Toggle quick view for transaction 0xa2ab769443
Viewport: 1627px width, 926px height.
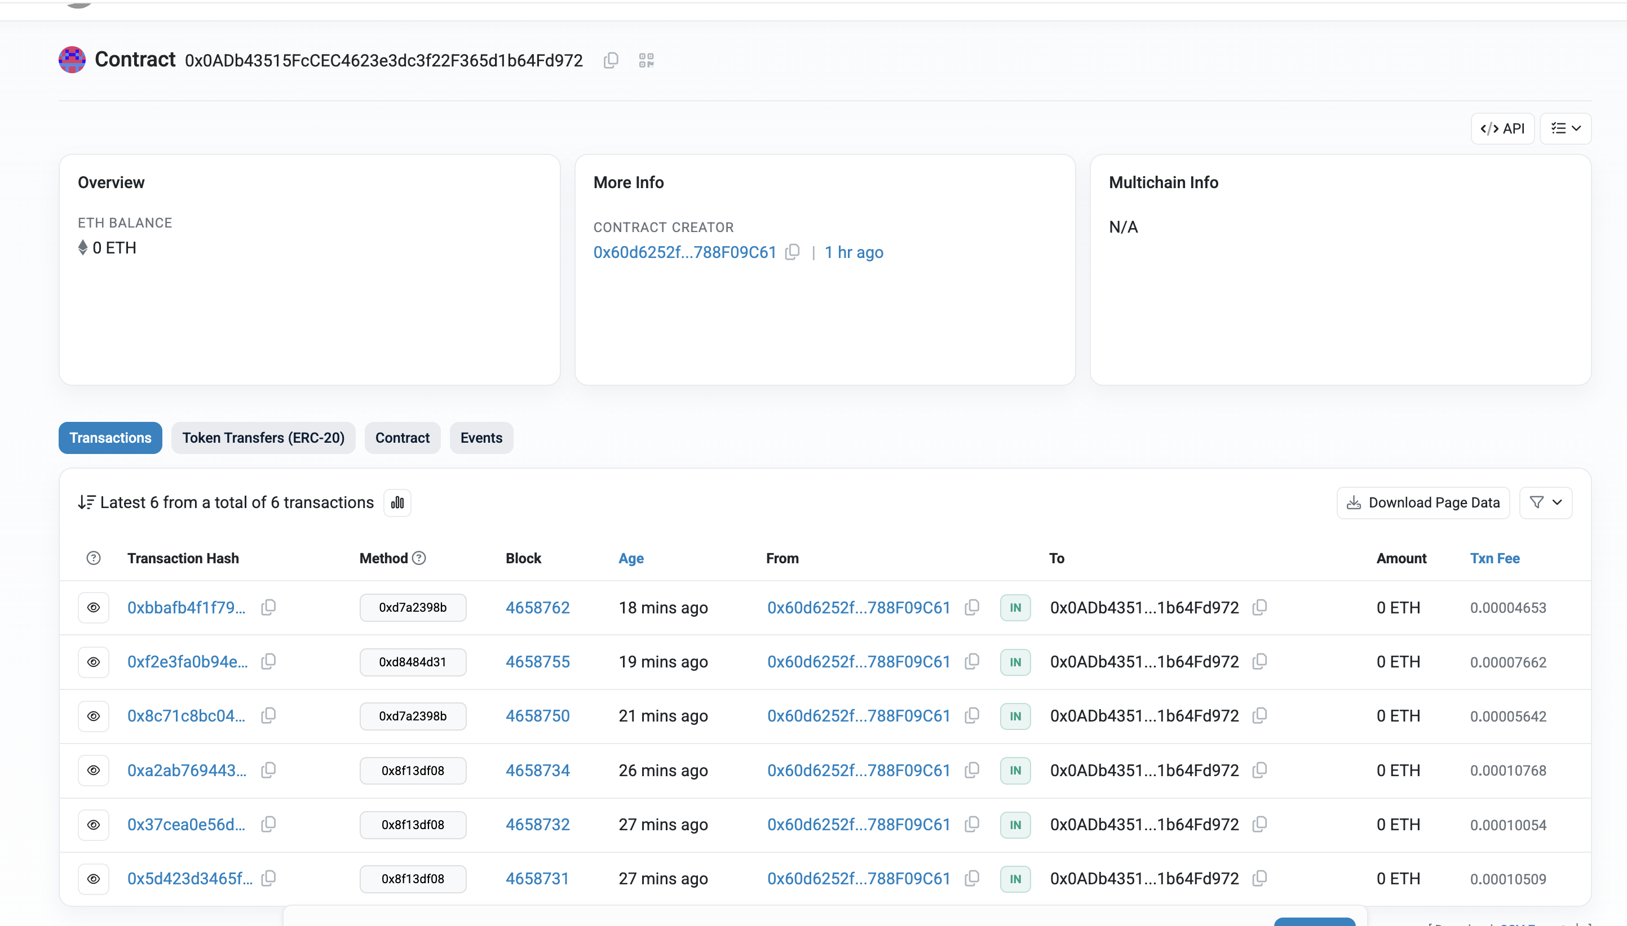94,770
